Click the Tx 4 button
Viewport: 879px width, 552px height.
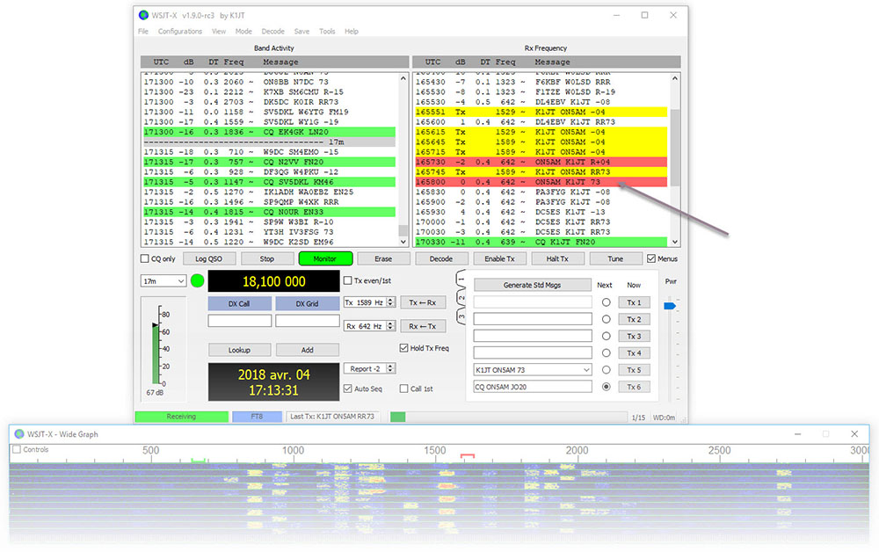coord(634,353)
